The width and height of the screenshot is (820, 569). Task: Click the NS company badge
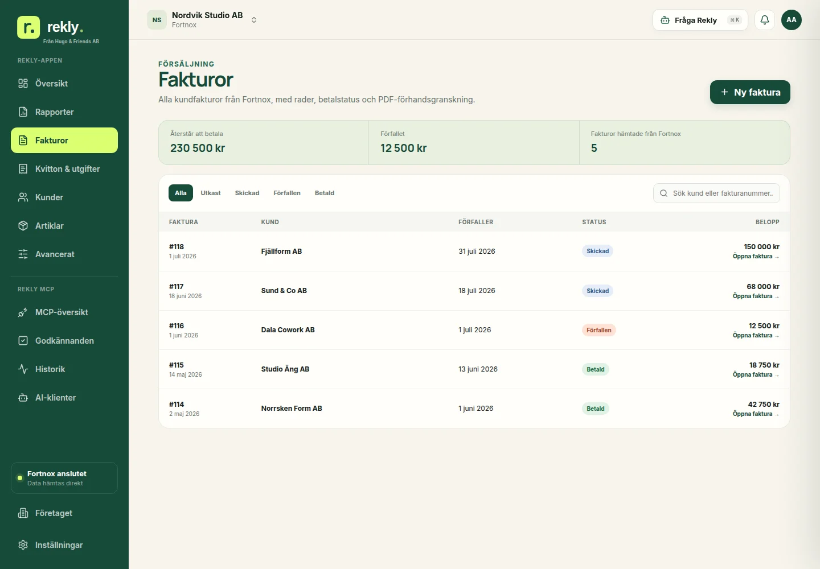tap(157, 20)
